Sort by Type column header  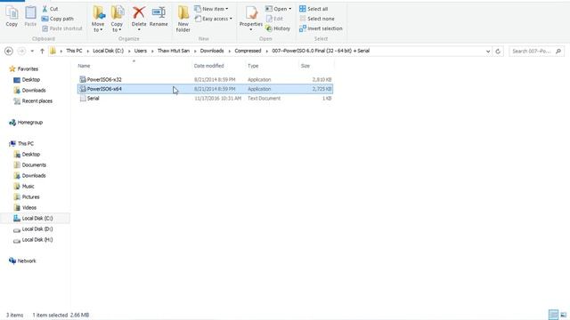pos(253,66)
